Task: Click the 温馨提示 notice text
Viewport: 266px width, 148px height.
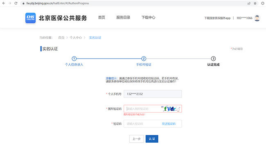Action: pyautogui.click(x=142, y=80)
